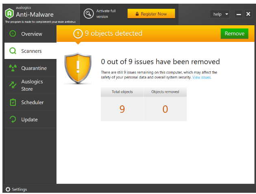The width and height of the screenshot is (256, 194).
Task: Click the lock icon on Register Now
Action: pos(137,14)
